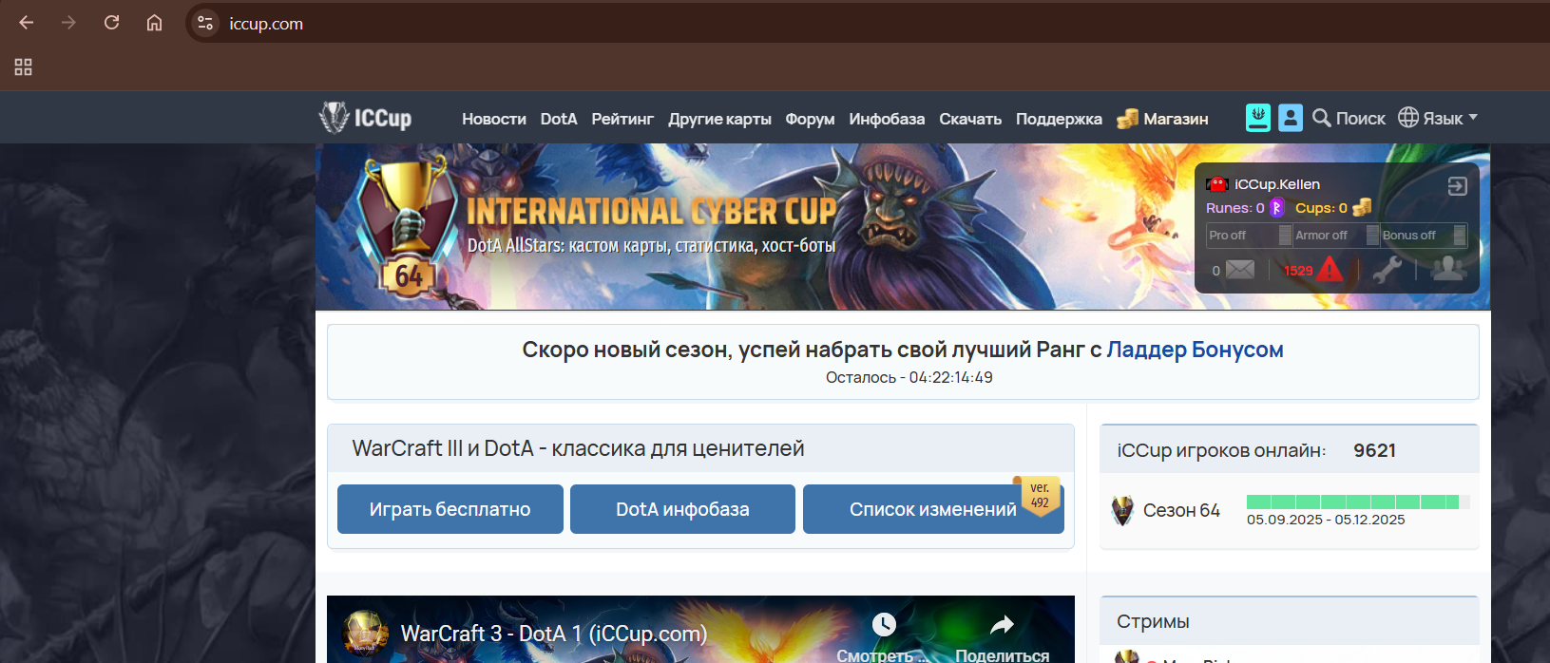Click the Runes: 0 label
The width and height of the screenshot is (1550, 663).
point(1234,208)
